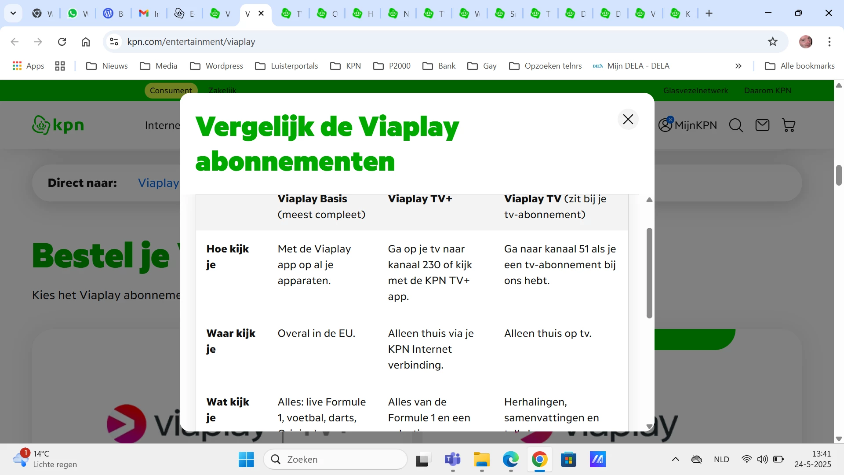Open the KPN site search magnifier

pos(736,125)
